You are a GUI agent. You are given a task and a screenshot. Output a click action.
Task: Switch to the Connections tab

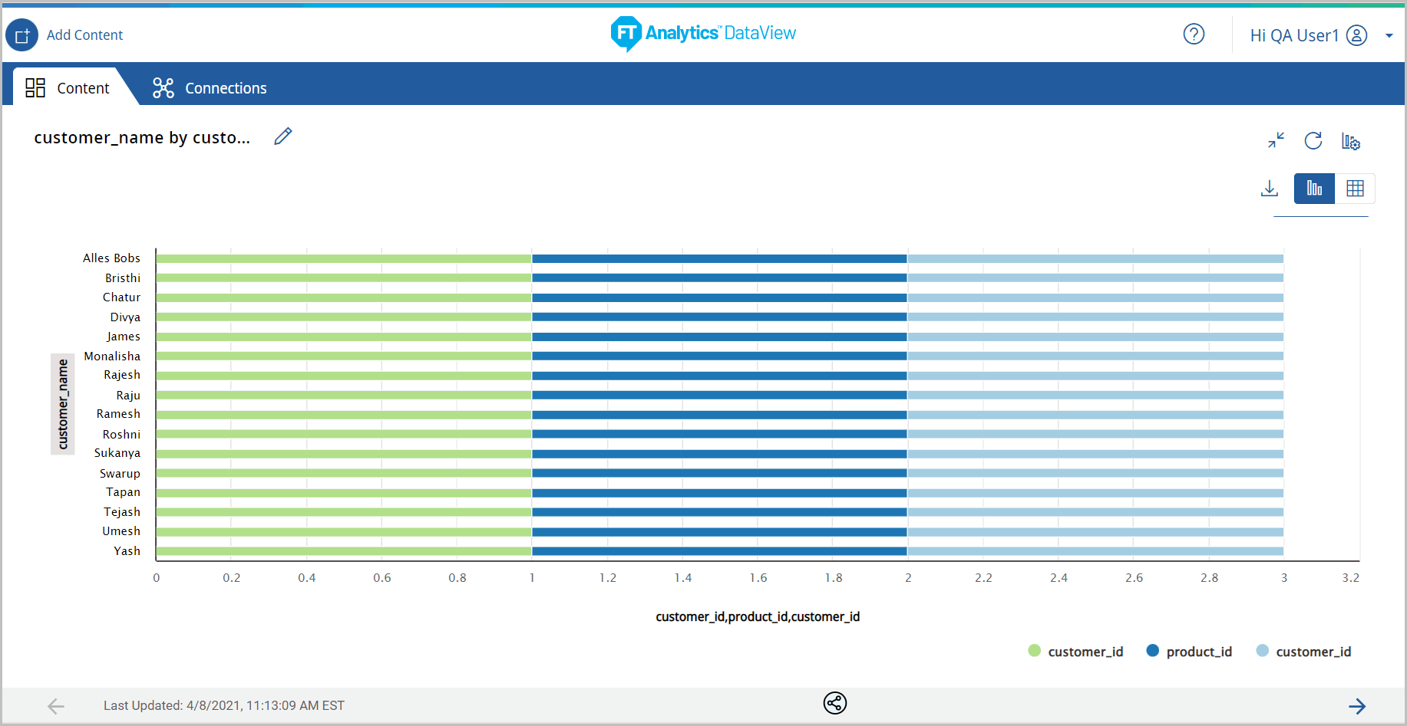click(209, 87)
